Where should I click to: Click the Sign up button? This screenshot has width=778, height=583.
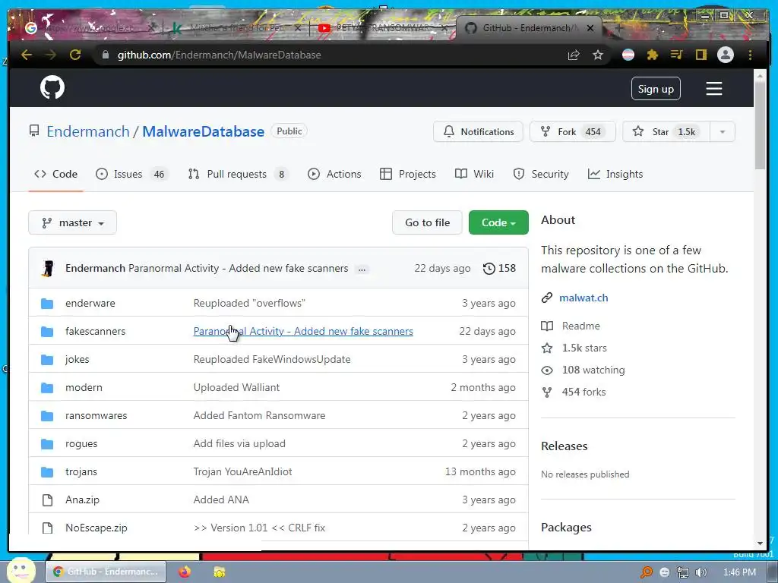[x=656, y=89]
